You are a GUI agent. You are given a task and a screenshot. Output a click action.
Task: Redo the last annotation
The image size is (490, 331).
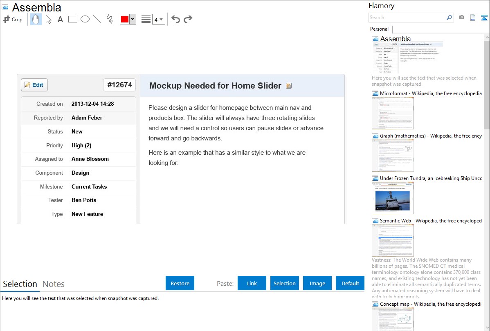pyautogui.click(x=188, y=19)
